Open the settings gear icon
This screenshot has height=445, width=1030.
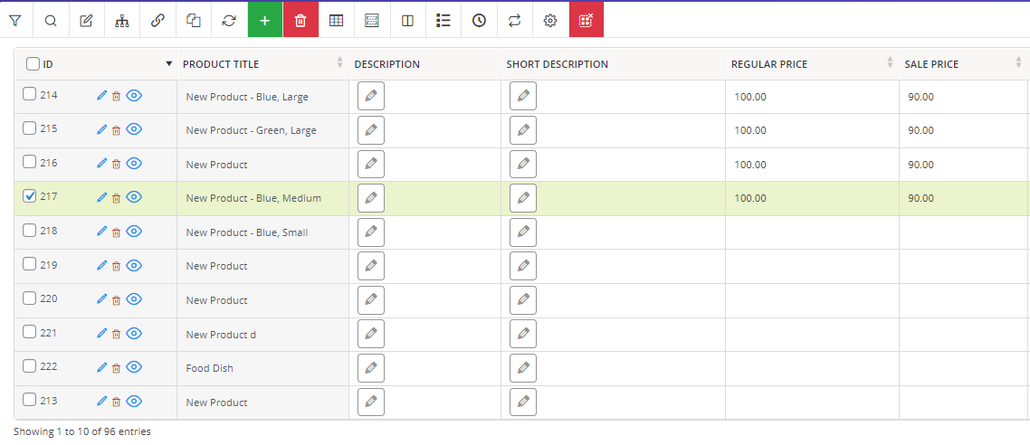[x=550, y=20]
